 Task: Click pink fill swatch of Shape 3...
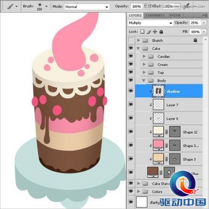click(x=158, y=145)
